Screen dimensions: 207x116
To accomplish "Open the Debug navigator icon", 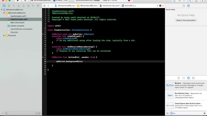I will 28,6.
